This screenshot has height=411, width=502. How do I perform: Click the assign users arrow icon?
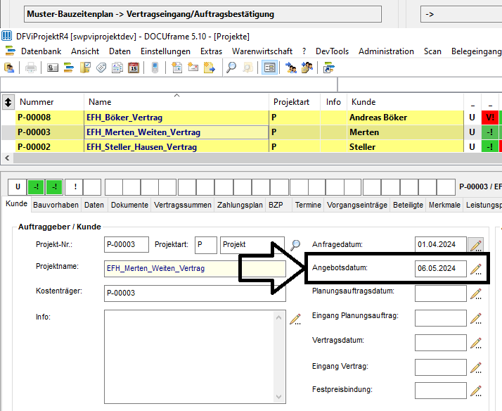pos(290,68)
